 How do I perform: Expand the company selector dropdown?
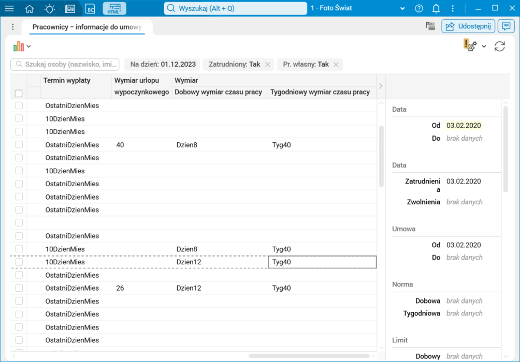[402, 8]
